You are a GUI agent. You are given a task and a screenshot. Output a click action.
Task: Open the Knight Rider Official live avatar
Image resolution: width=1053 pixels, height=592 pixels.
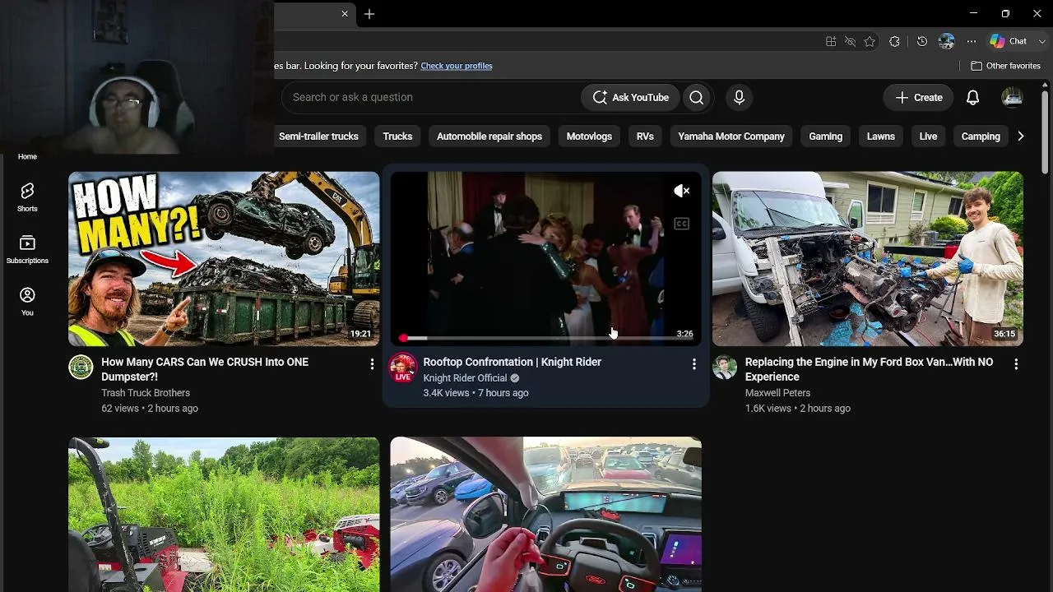pos(402,368)
